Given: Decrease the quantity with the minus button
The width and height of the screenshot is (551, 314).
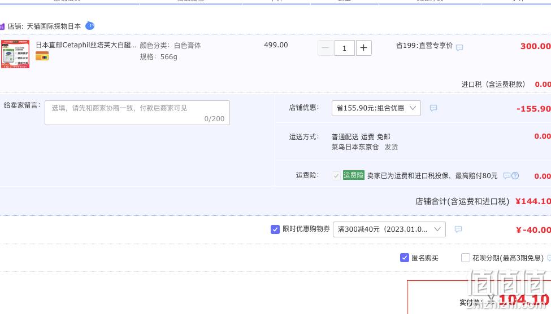Looking at the screenshot, I should click(x=326, y=48).
